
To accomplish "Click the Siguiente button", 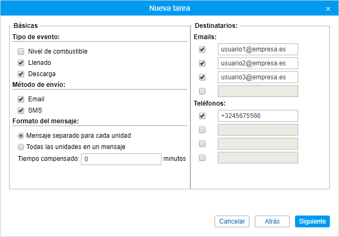I will pos(312,221).
